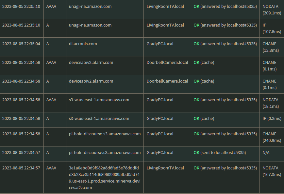Click GradyPC.local in the IP (0.3ms) row
The height and width of the screenshot is (194, 284).
point(160,119)
